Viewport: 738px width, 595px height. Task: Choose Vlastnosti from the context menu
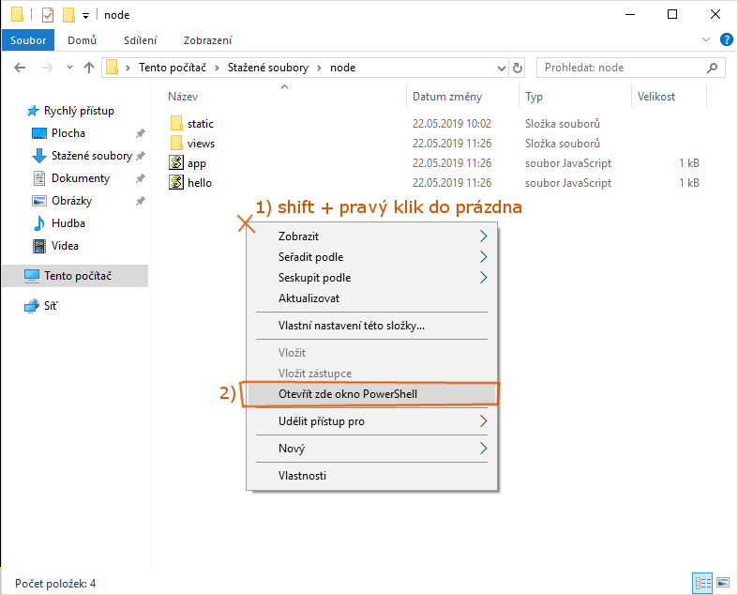(x=372, y=476)
